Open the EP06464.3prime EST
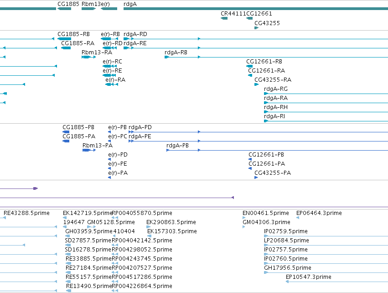This screenshot has height=293, width=388. pyautogui.click(x=319, y=213)
